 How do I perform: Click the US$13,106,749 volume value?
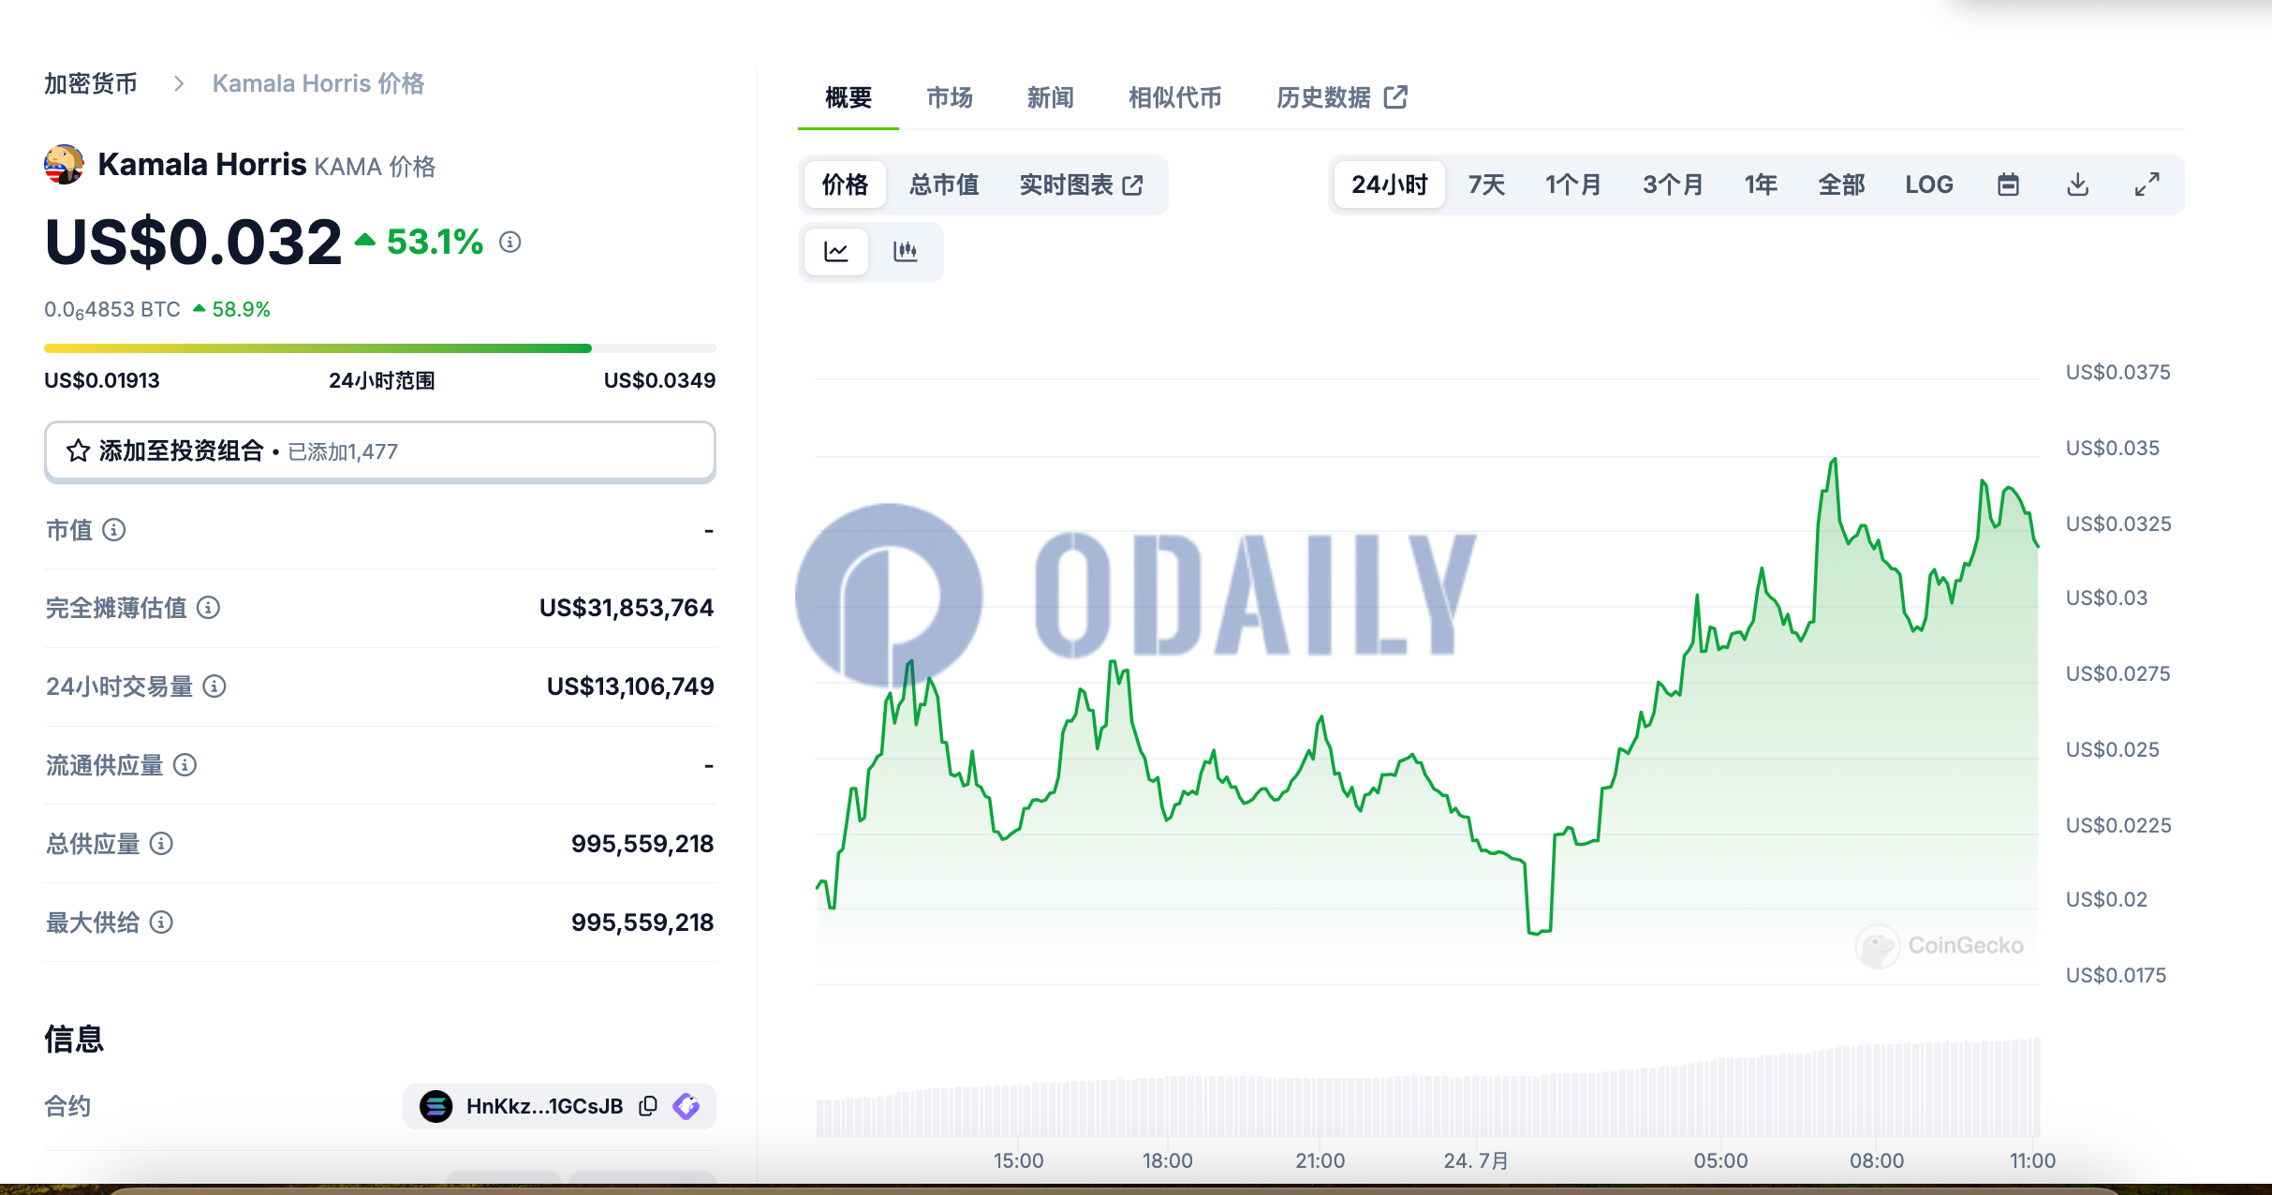click(630, 686)
